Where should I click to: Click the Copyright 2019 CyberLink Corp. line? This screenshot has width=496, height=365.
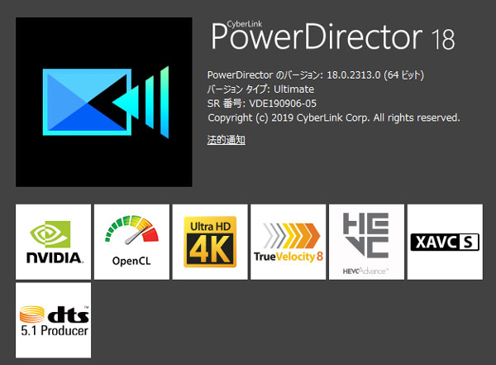tap(334, 118)
